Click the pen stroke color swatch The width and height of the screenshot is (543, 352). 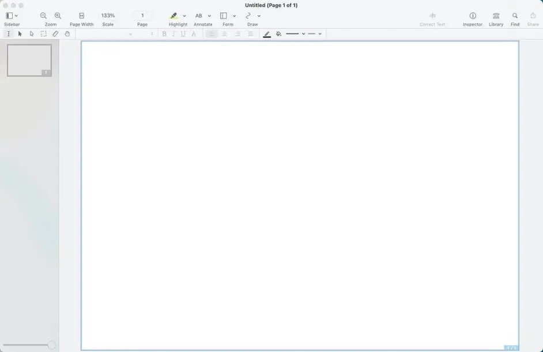pos(267,34)
